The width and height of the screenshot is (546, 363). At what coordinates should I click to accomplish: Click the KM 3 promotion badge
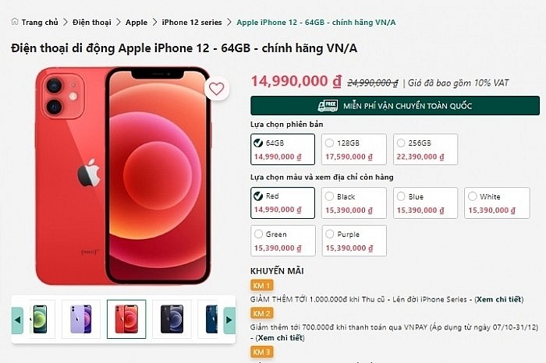tap(261, 352)
